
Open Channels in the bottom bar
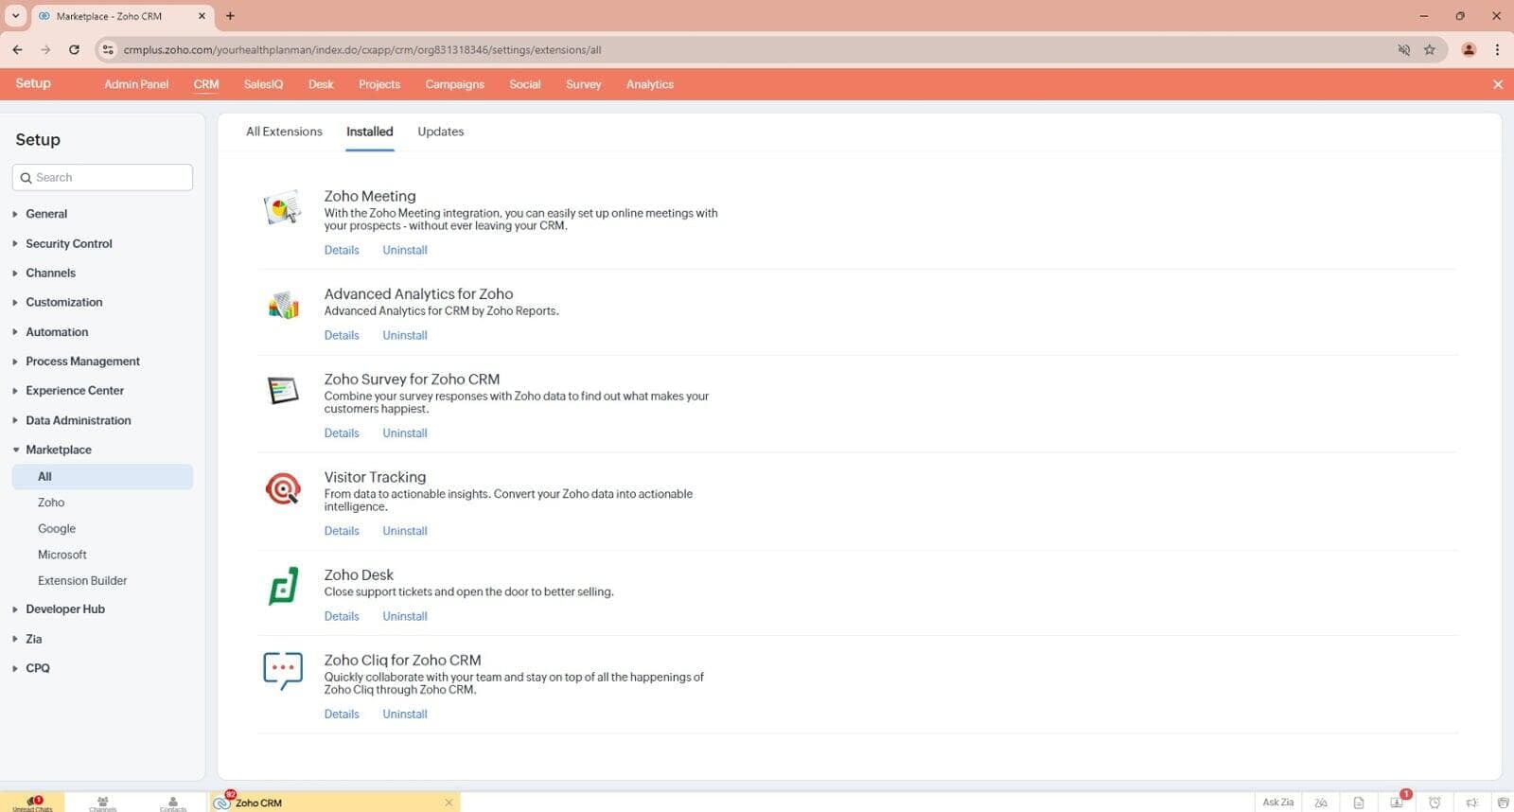[102, 803]
